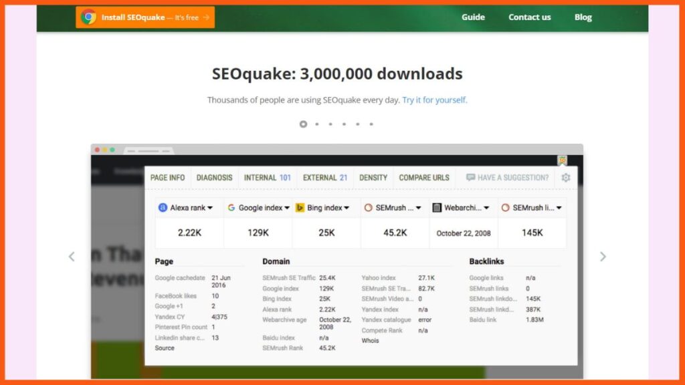Select the fourth carousel dot

(x=345, y=124)
